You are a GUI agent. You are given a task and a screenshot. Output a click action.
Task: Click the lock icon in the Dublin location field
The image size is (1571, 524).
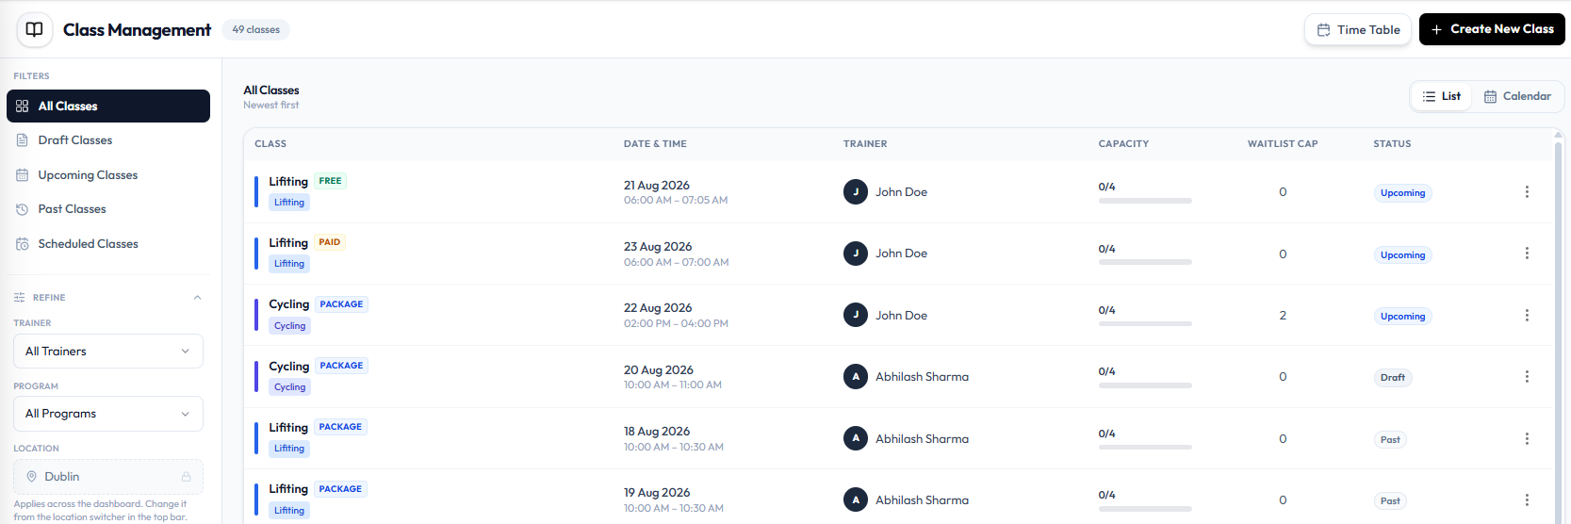coord(186,477)
